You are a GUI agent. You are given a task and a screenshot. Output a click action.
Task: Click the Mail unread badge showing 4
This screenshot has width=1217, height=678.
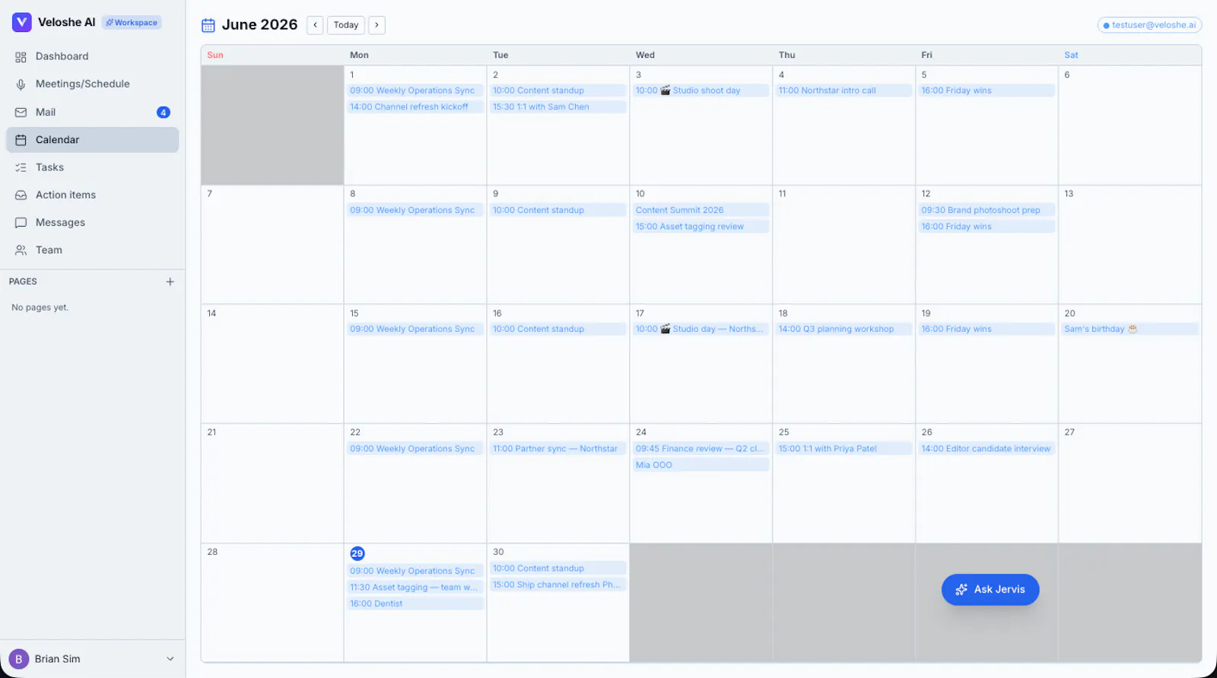click(x=164, y=113)
